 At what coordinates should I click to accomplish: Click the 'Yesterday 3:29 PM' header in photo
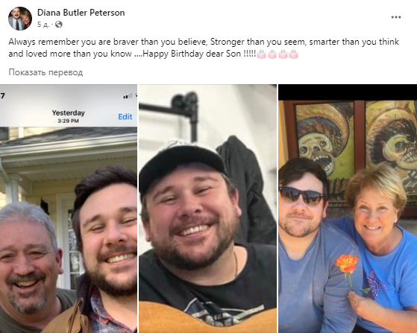69,116
